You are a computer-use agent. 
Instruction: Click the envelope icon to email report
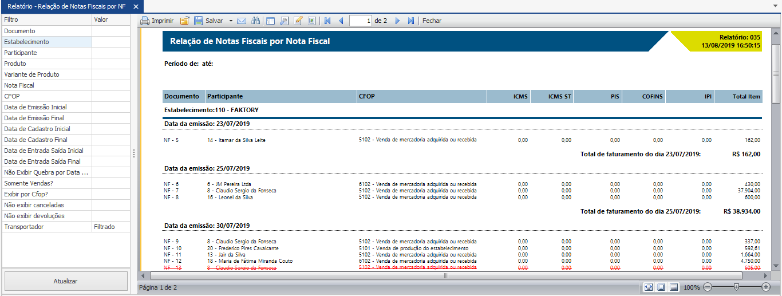click(242, 21)
